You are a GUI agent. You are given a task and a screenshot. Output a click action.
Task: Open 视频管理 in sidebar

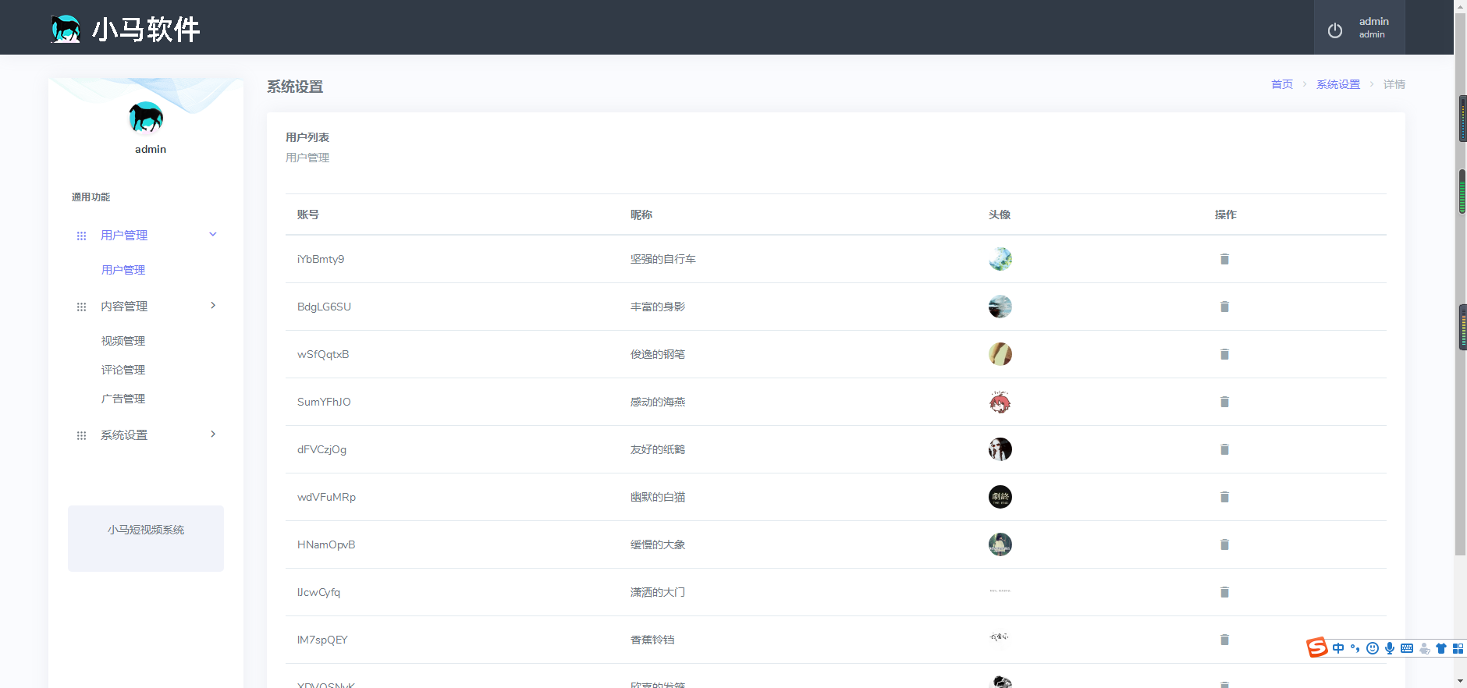pyautogui.click(x=123, y=341)
